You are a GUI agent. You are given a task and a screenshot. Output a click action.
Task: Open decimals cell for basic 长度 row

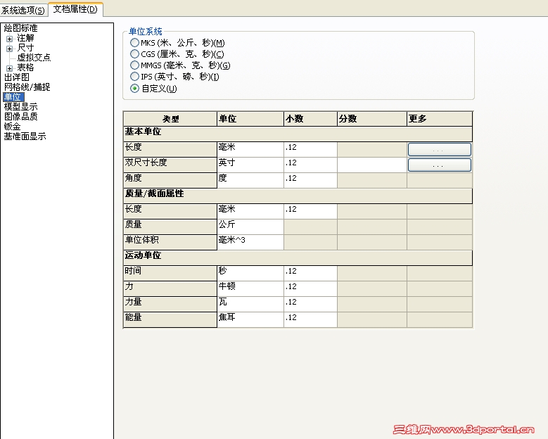(x=310, y=149)
